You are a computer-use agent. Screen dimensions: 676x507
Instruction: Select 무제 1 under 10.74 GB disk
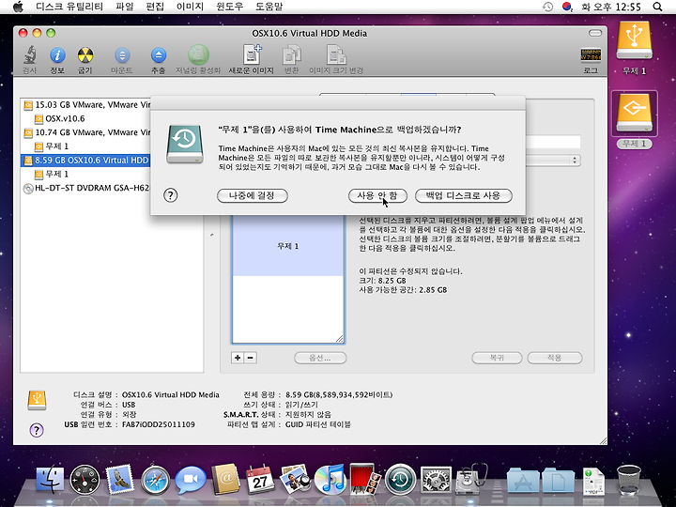(x=52, y=146)
